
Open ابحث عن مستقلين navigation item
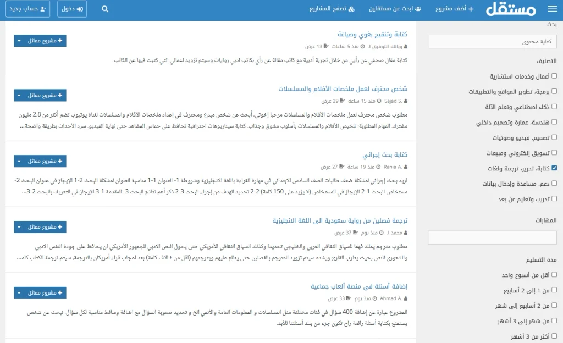click(x=395, y=9)
